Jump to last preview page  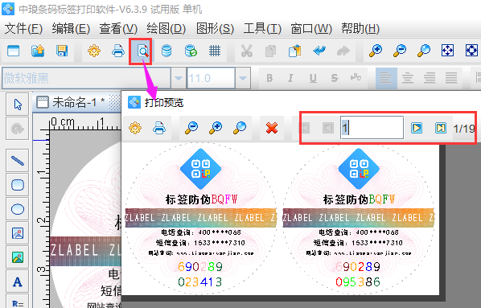tap(441, 128)
